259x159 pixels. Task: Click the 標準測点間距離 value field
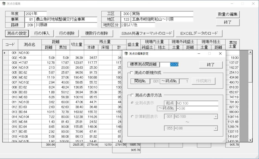[169, 65]
